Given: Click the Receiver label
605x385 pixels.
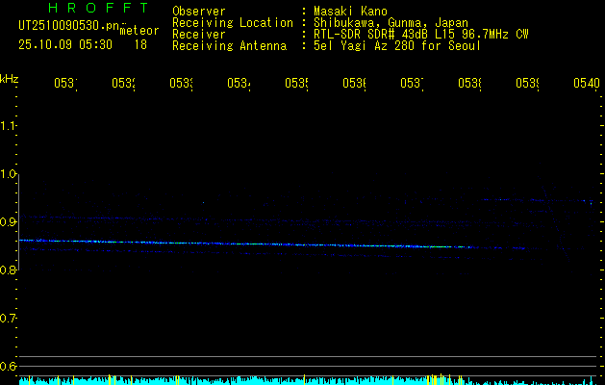Looking at the screenshot, I should [199, 35].
